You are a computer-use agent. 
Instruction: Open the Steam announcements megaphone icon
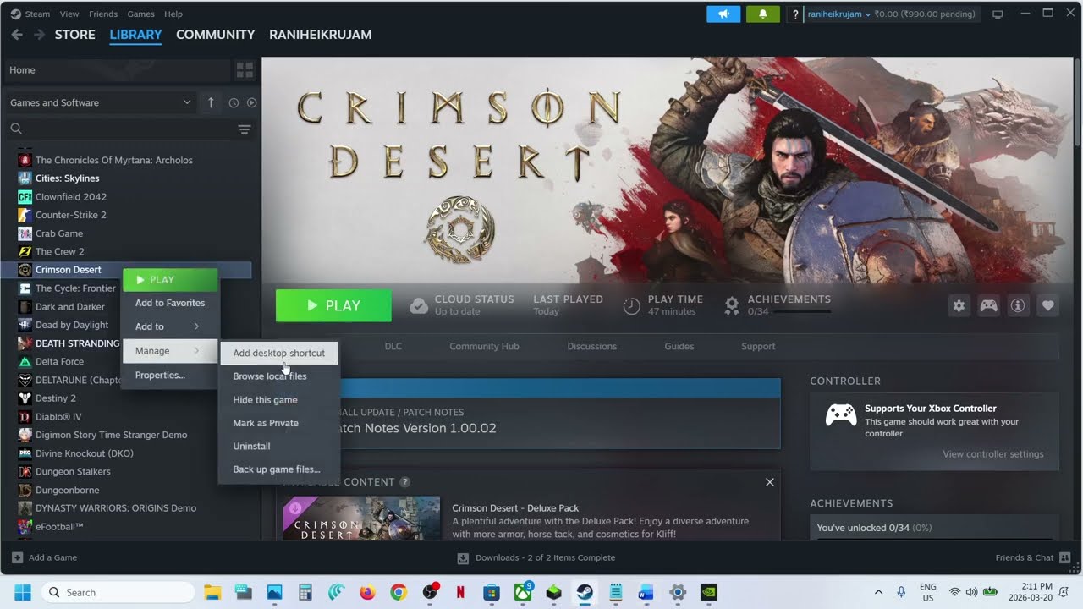point(723,14)
